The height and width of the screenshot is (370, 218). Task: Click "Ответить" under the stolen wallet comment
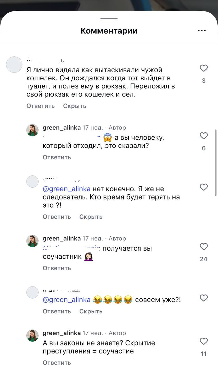click(x=40, y=106)
